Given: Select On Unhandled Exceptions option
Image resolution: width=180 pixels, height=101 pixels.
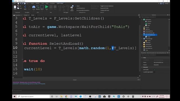Looking at the screenshot, I should pos(83,10).
